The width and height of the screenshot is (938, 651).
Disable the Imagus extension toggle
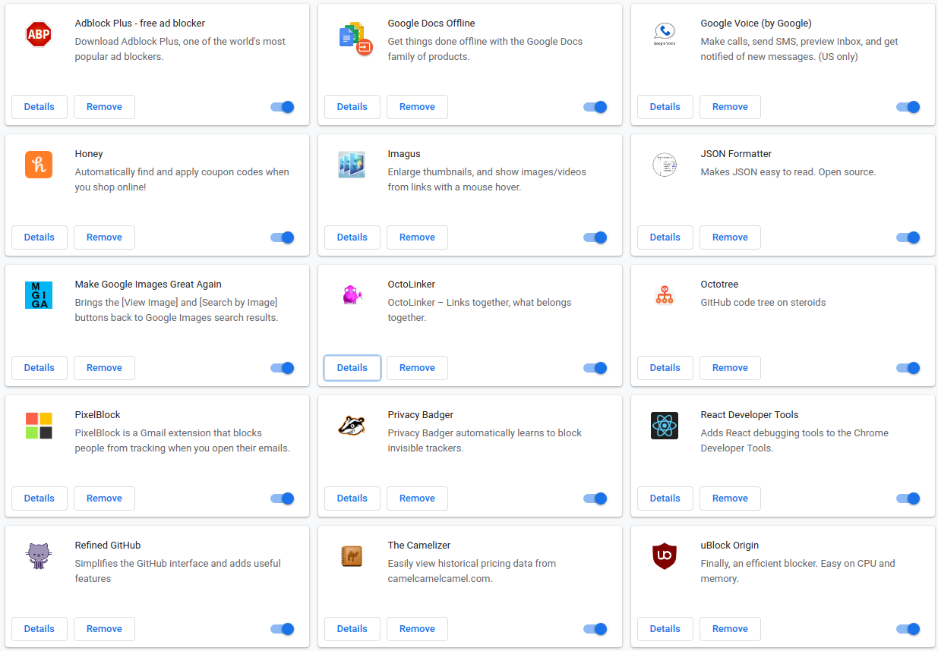point(595,237)
